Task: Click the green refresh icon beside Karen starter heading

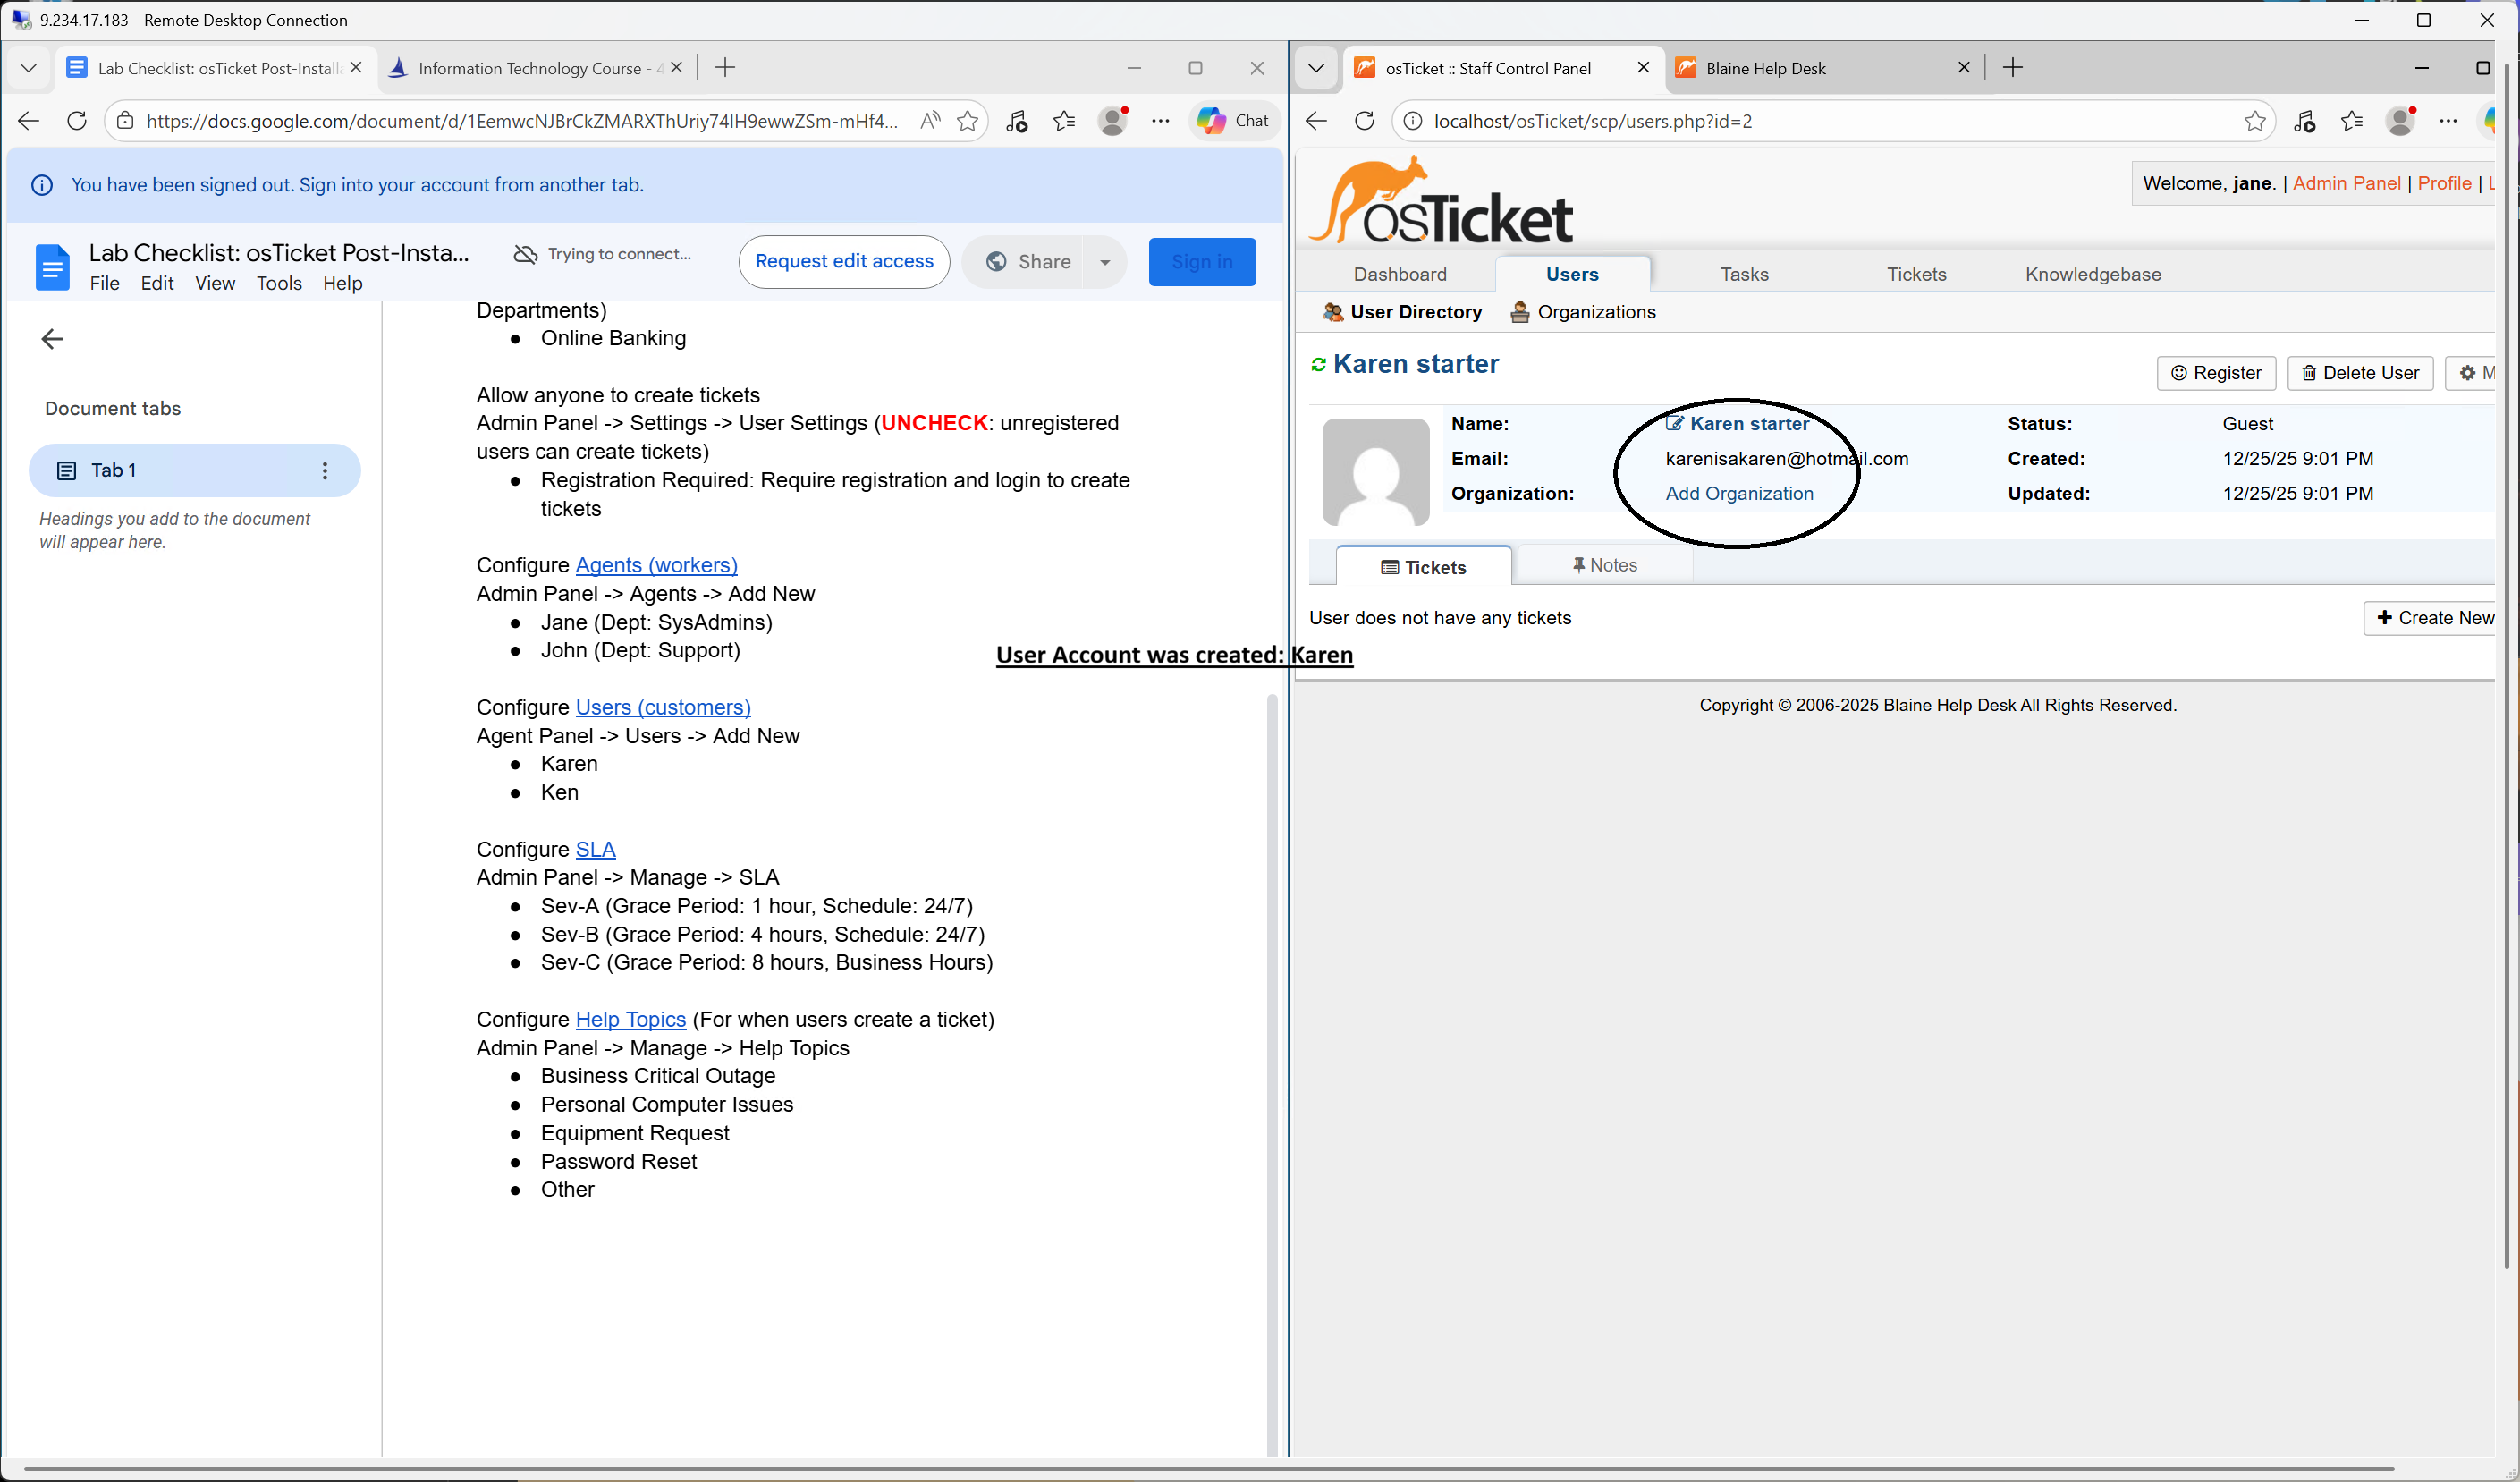Action: [x=1318, y=365]
